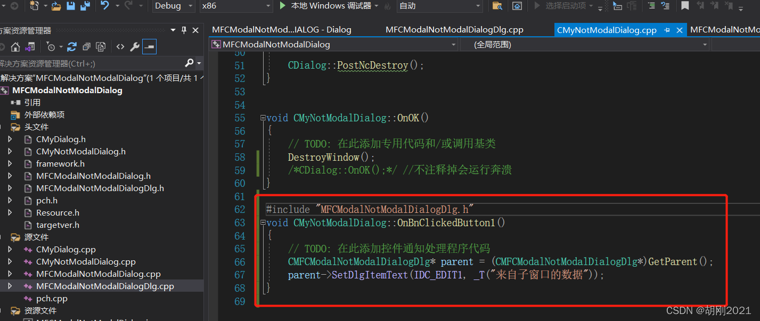
Task: Select MFCModalNotModalDialog.h in the file tree
Action: pyautogui.click(x=93, y=176)
